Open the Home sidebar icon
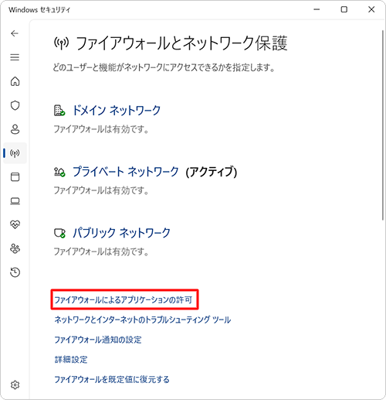 15,81
